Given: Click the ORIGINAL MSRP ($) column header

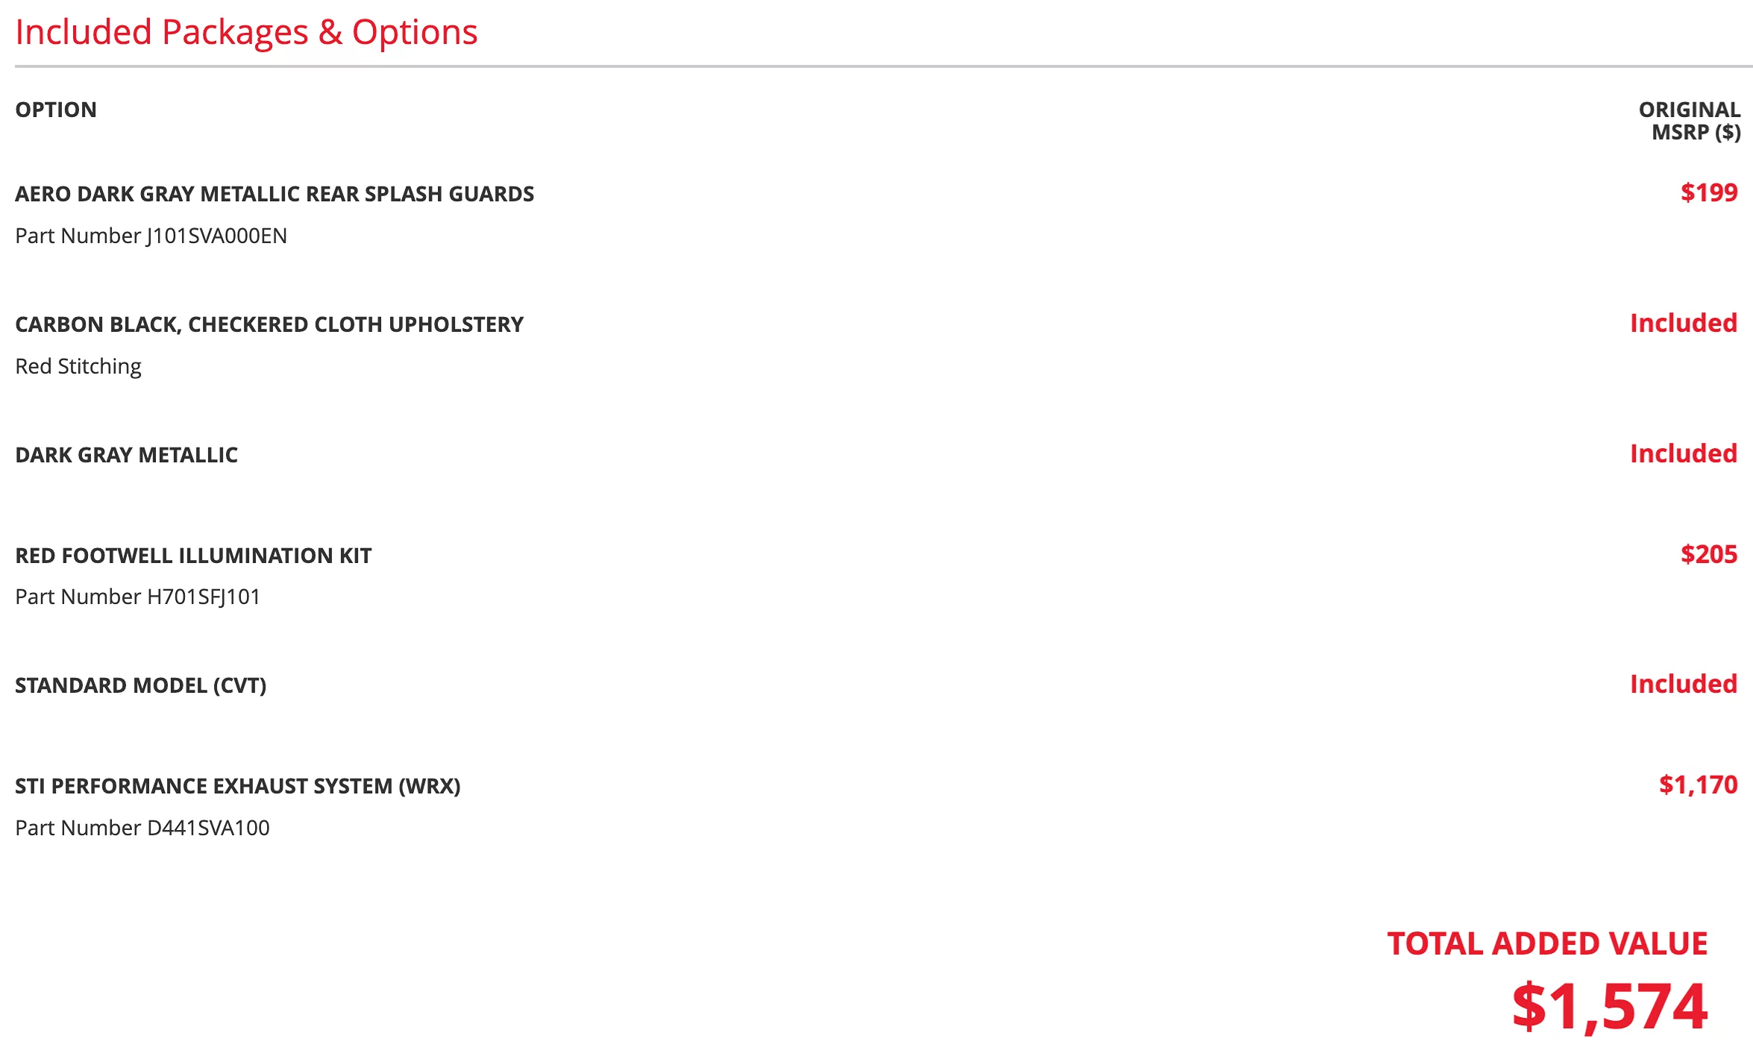Looking at the screenshot, I should pyautogui.click(x=1689, y=121).
